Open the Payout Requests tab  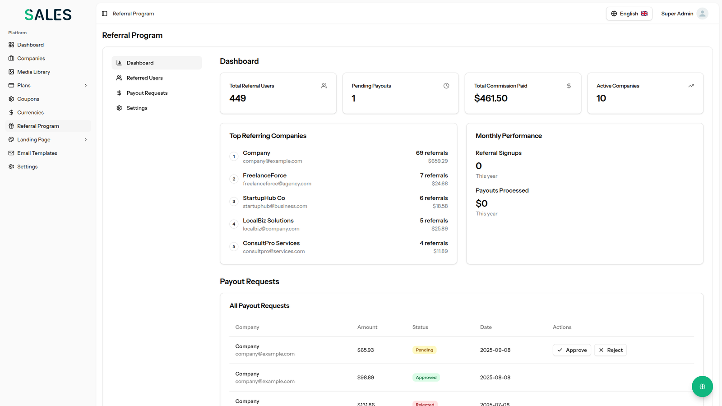147,93
